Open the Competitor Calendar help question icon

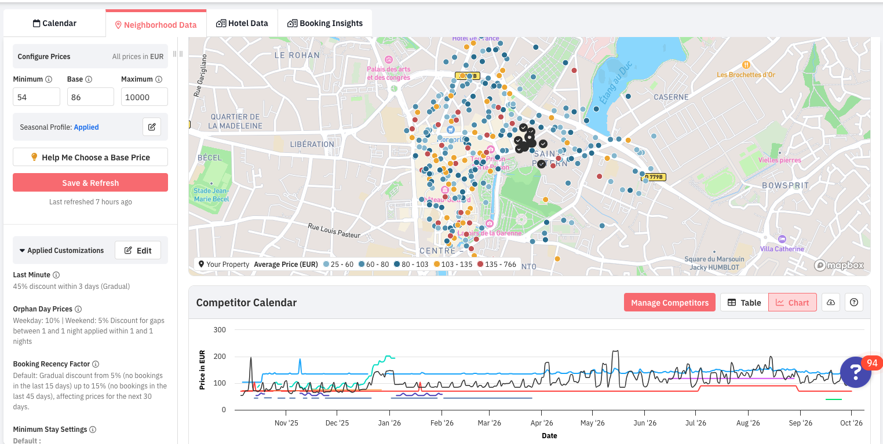pyautogui.click(x=854, y=302)
